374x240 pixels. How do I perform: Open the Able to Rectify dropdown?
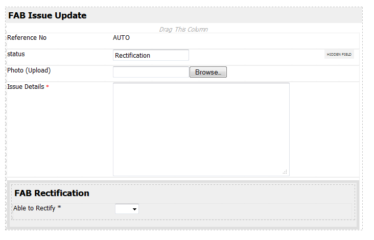tap(127, 209)
